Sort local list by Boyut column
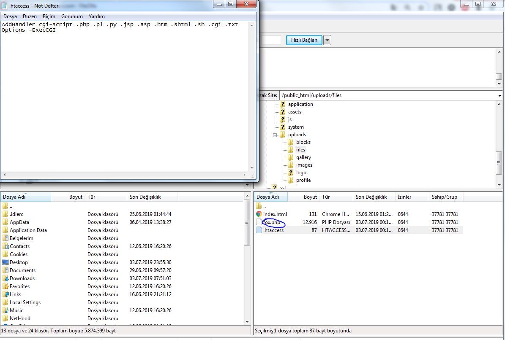The image size is (505, 340). point(68,197)
